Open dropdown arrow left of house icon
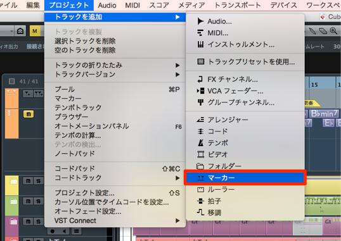 11,31
